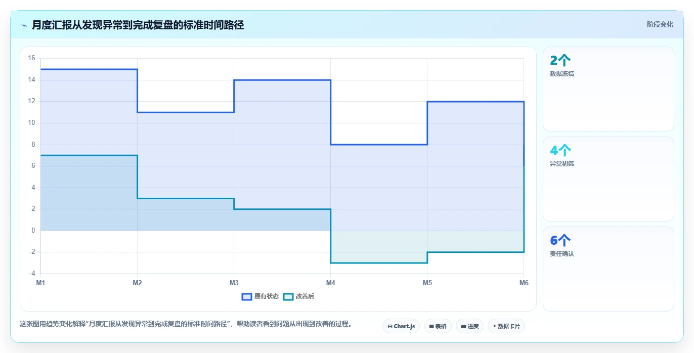Viewport: 694px width, 353px height.
Task: Click the M1 x-axis label
Action: (40, 283)
